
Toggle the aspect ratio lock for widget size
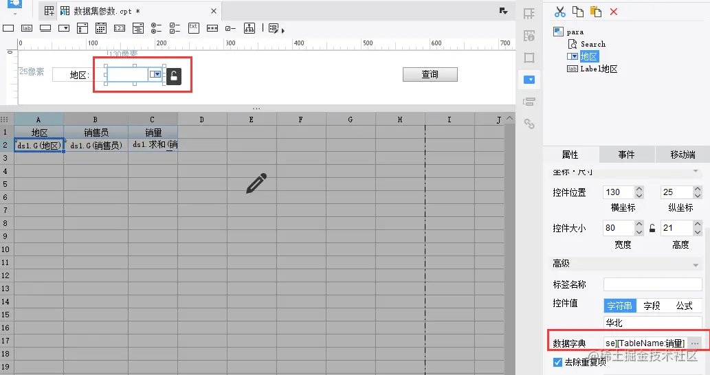[x=652, y=228]
